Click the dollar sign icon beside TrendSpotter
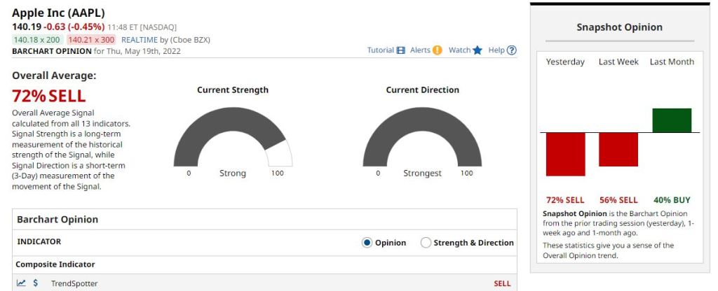The image size is (718, 291). [36, 283]
